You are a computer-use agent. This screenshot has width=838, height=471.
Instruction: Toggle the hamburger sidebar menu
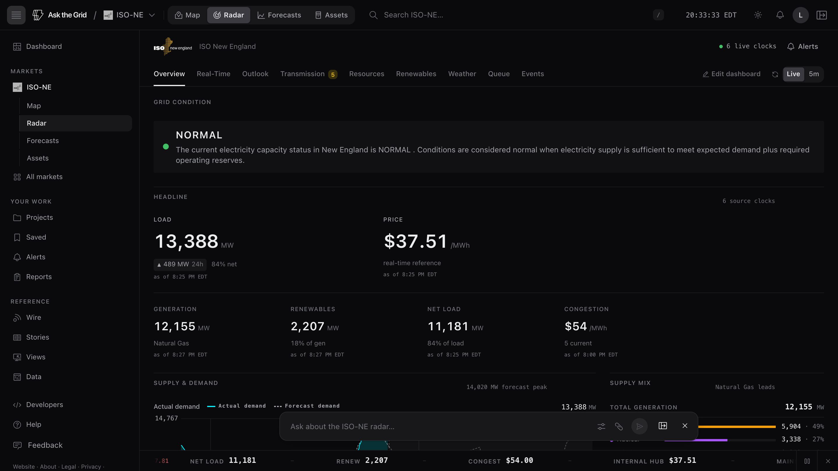[x=16, y=15]
